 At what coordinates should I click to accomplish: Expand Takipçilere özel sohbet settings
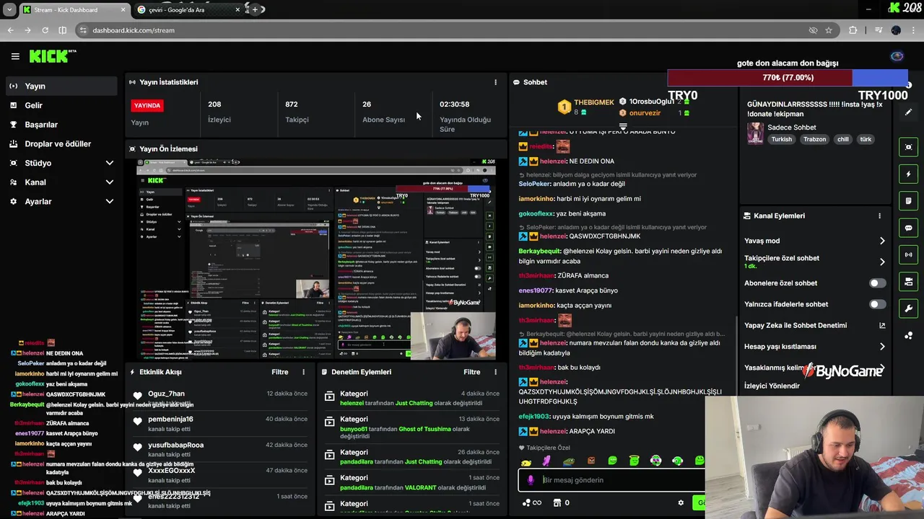[x=882, y=262]
